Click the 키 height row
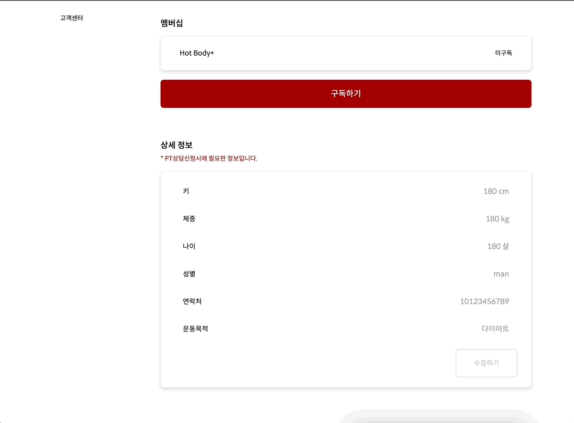Image resolution: width=574 pixels, height=423 pixels. pyautogui.click(x=186, y=191)
